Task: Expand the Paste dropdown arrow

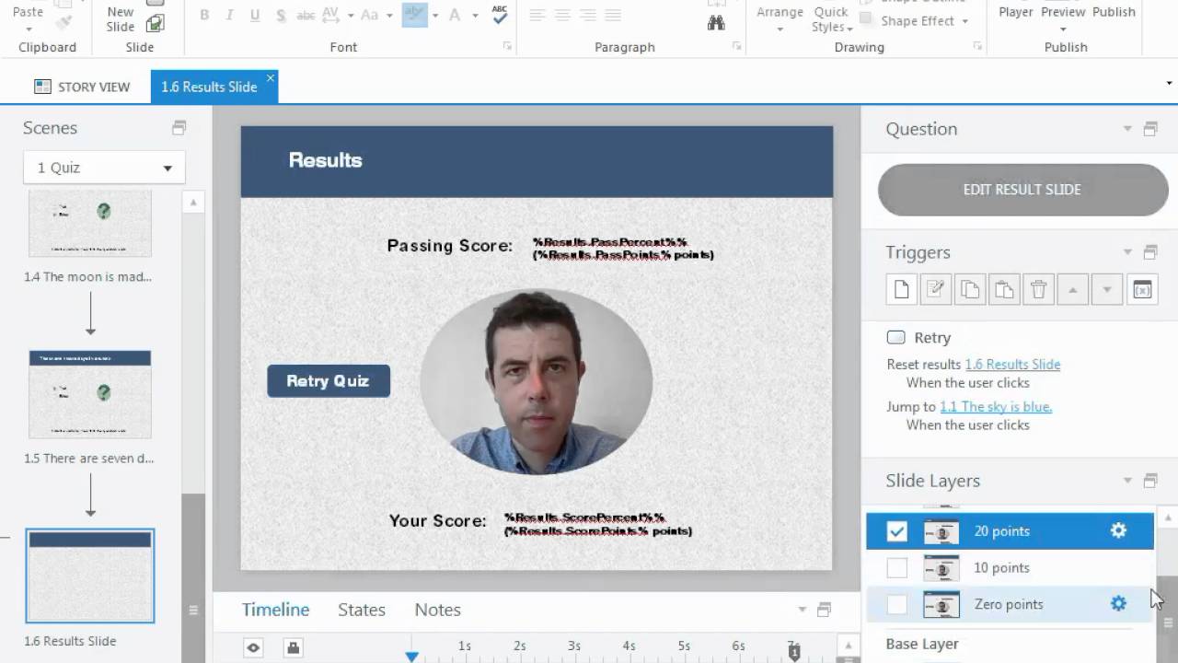Action: click(x=28, y=29)
